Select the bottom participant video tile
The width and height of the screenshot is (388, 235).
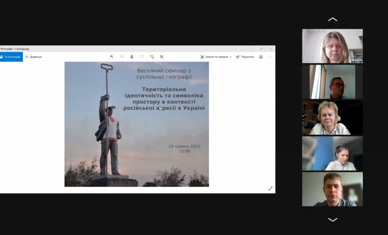pyautogui.click(x=332, y=189)
